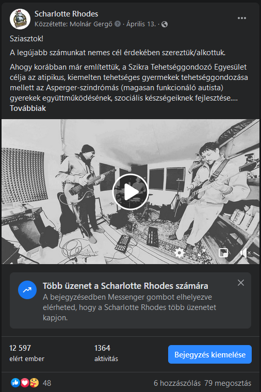
Task: Dismiss the Több üzenet suggestion card
Action: pos(241,283)
